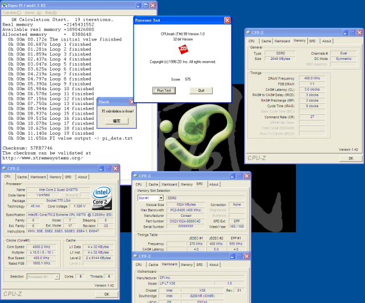Select Mainboard tab in SPD CPU-Z window
Image resolution: width=365 pixels, height=303 pixels.
click(x=169, y=184)
